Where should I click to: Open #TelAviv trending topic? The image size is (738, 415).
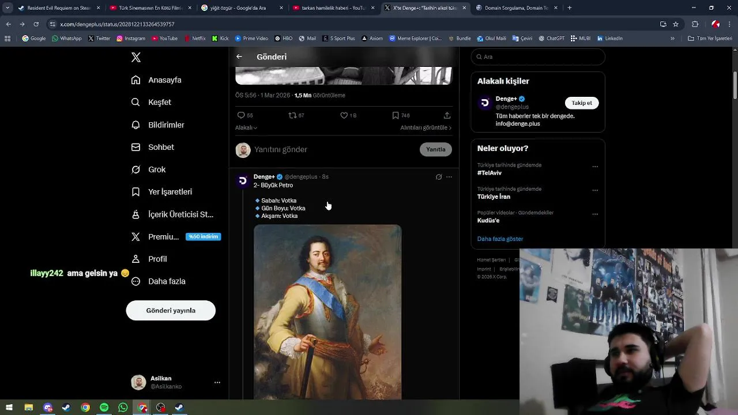pos(490,173)
